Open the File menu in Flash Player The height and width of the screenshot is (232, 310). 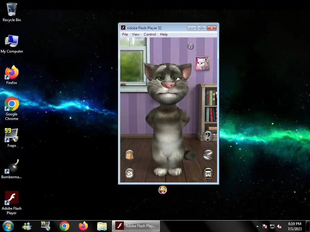click(125, 34)
